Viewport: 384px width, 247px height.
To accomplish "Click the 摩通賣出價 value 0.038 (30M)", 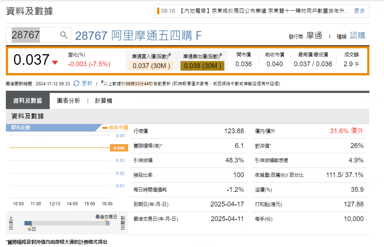I will 202,66.
